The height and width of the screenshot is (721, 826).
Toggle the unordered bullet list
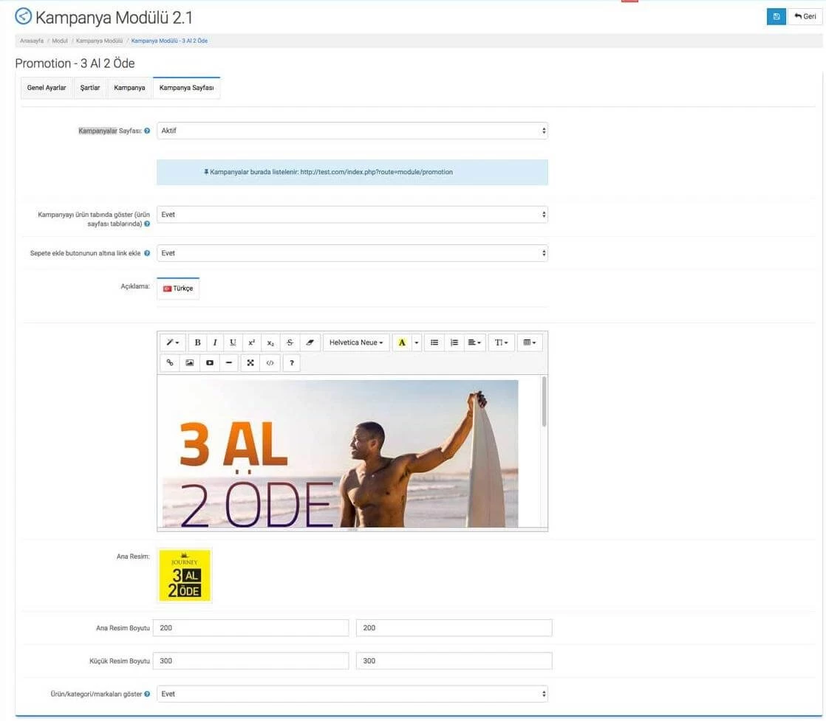point(434,342)
